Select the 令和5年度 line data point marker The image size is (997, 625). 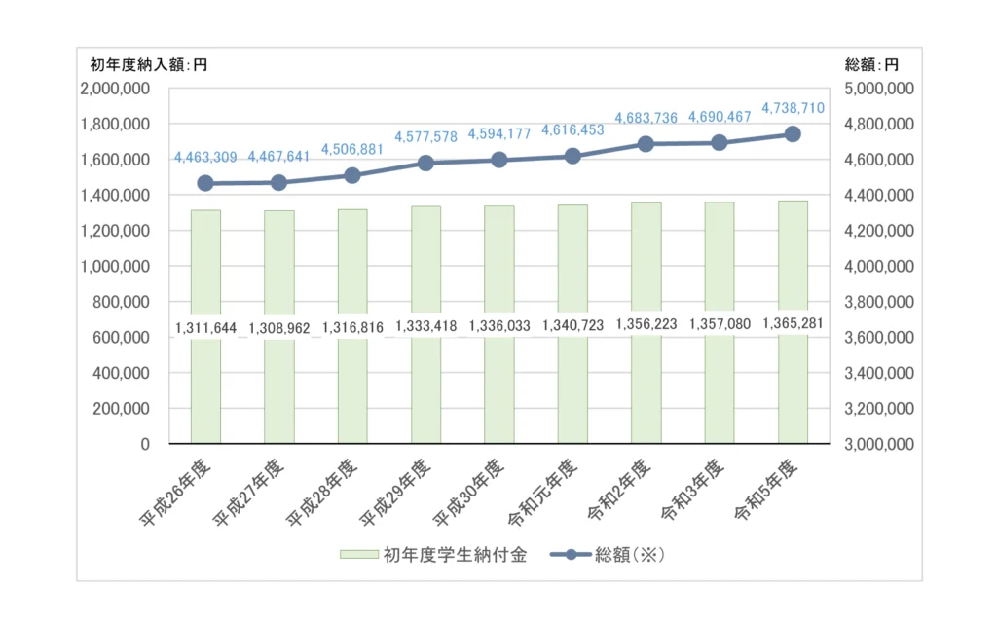[x=793, y=134]
